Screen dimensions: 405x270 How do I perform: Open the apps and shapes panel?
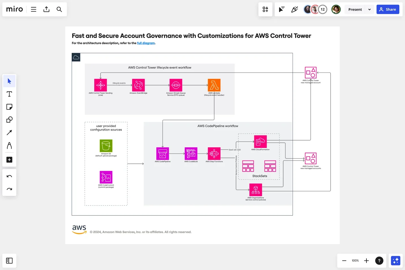265,9
